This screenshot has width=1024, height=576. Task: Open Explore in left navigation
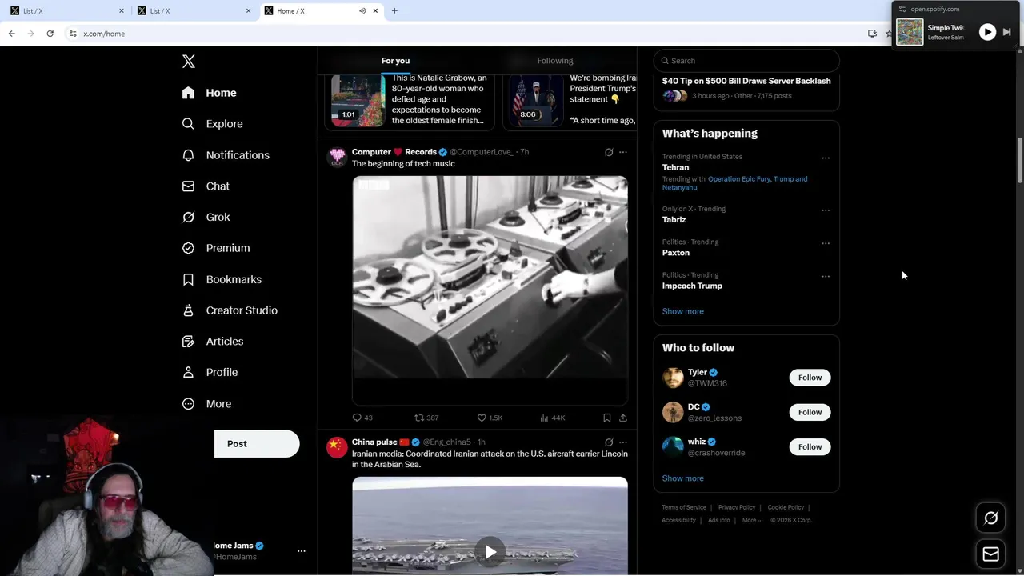[212, 124]
